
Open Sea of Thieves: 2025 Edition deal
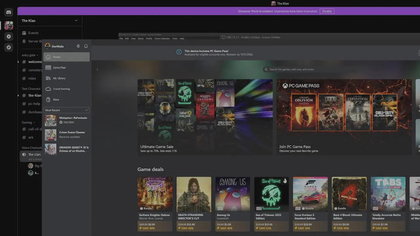[272, 204]
